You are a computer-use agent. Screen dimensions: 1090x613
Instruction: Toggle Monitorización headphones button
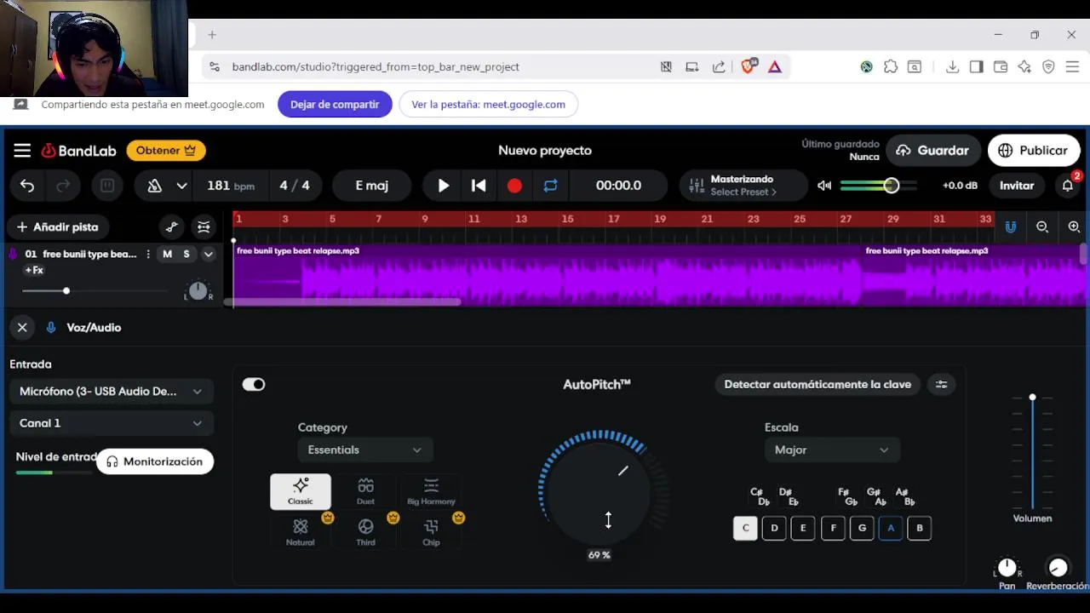(155, 461)
